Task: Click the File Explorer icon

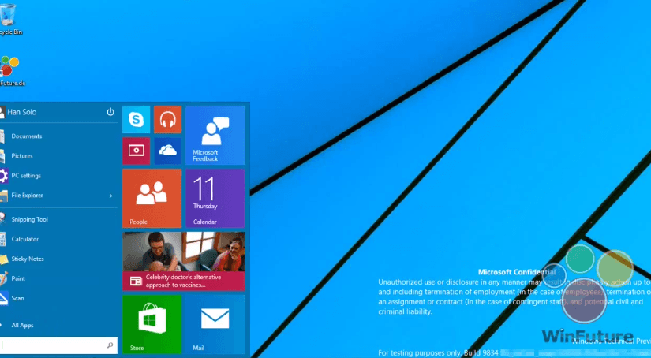Action: (x=3, y=196)
